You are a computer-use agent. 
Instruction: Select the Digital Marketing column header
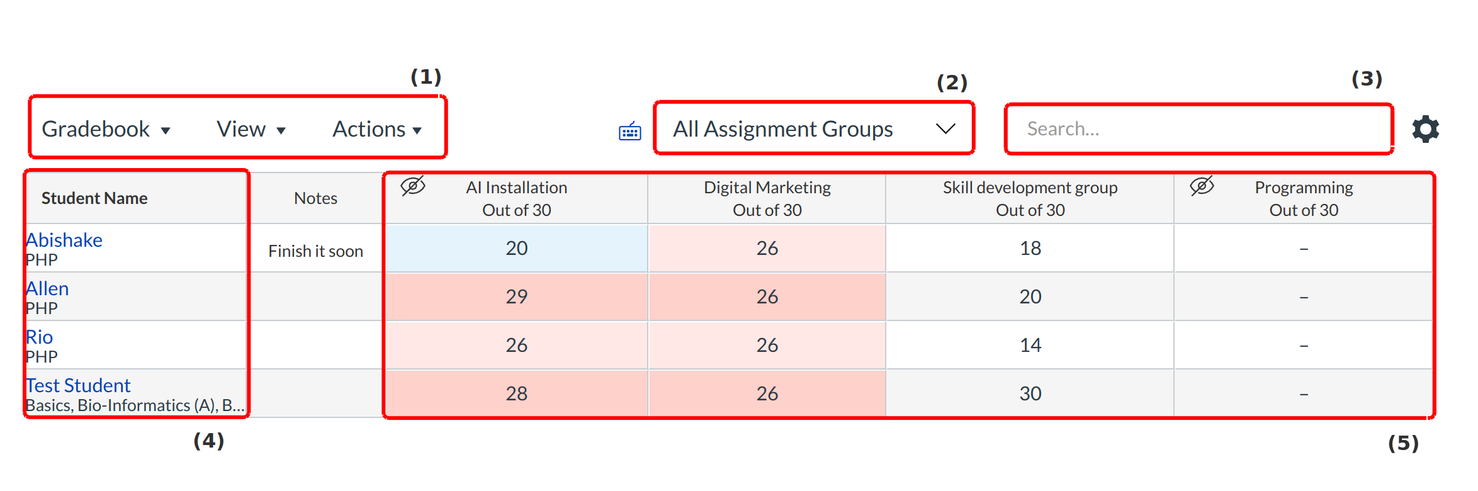767,198
